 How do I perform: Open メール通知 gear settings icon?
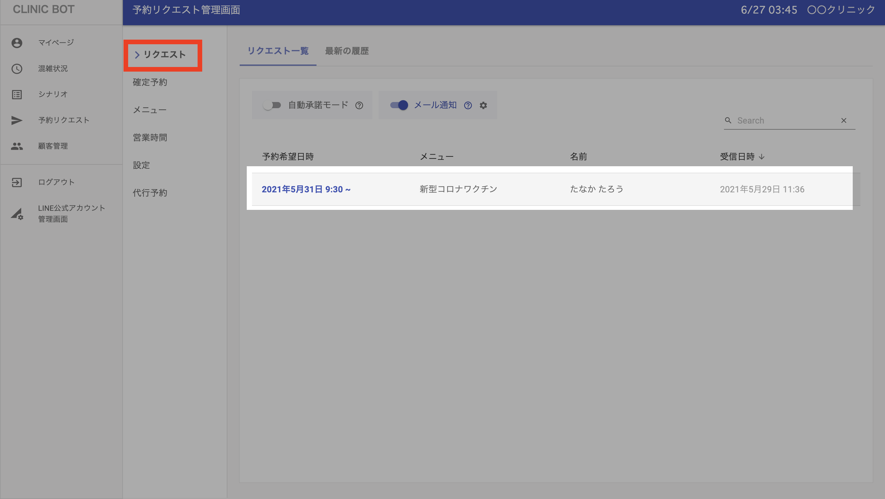pos(483,105)
